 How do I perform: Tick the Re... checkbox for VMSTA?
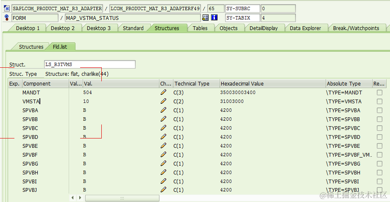(x=379, y=101)
